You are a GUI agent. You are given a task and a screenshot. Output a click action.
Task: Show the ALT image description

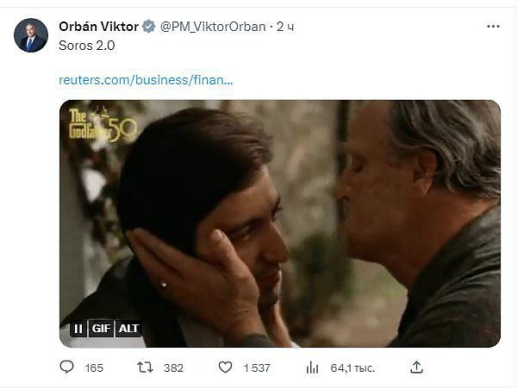(128, 329)
